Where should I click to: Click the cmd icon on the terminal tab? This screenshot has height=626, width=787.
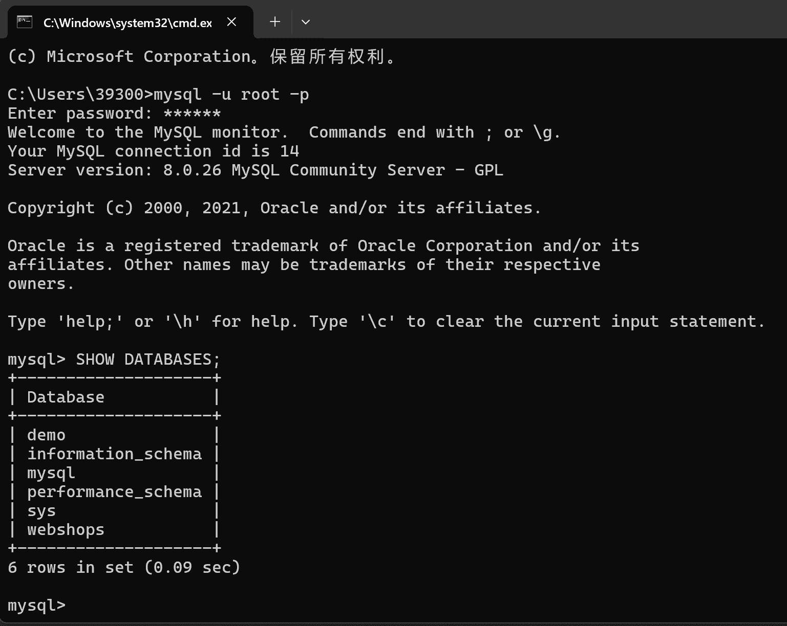[25, 22]
